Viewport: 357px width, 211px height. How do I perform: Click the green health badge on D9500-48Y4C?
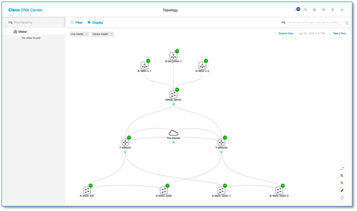click(x=177, y=90)
